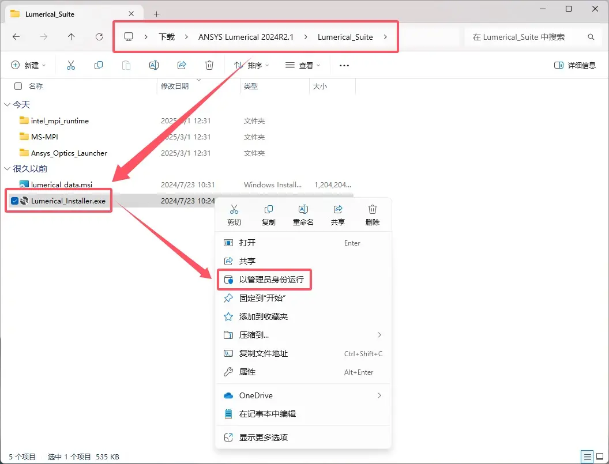This screenshot has width=609, height=464.
Task: Select the Ansys_Optics_Launcher folder
Action: click(x=69, y=153)
